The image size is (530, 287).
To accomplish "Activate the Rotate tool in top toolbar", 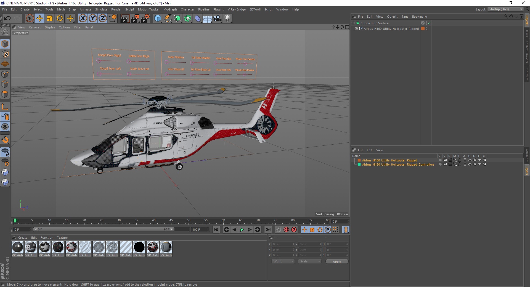I will (60, 18).
